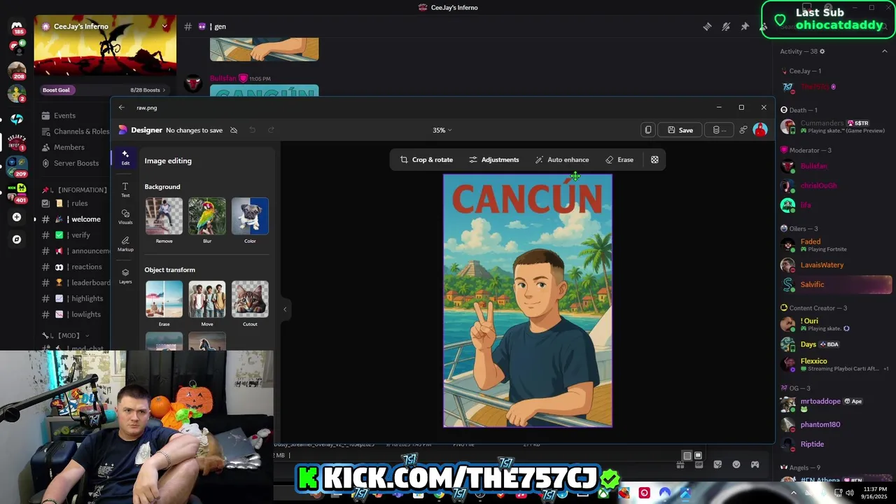Click the grid icon after Erase
Screen dimensions: 896x504
click(x=654, y=160)
